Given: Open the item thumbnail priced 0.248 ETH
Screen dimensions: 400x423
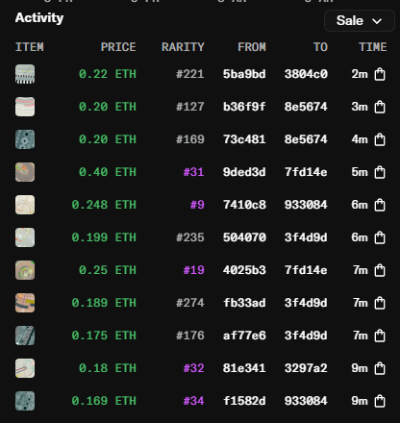Looking at the screenshot, I should [x=25, y=205].
